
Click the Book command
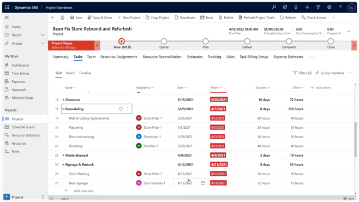(207, 17)
